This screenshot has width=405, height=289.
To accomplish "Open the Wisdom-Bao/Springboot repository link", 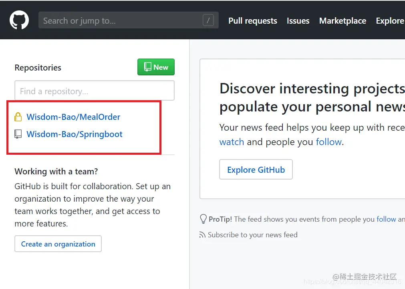I will (75, 134).
